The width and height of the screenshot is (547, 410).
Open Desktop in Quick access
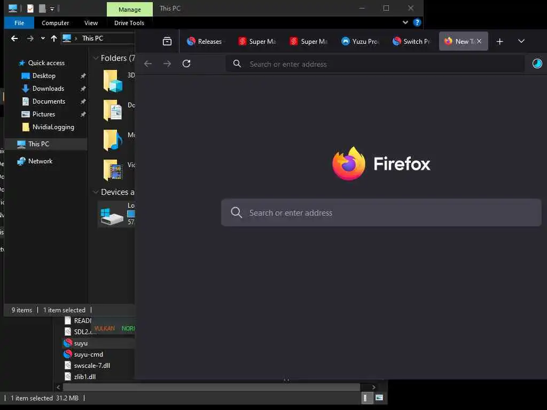click(x=44, y=76)
